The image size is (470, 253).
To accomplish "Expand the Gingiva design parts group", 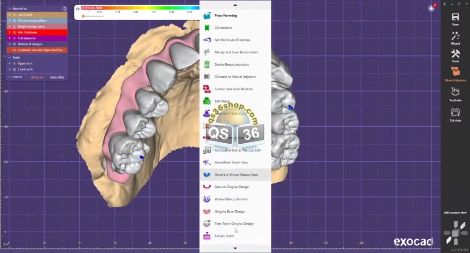I will click(10, 26).
